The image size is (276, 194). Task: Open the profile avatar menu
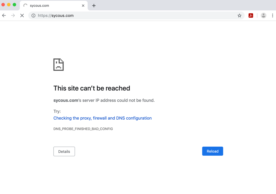(264, 16)
